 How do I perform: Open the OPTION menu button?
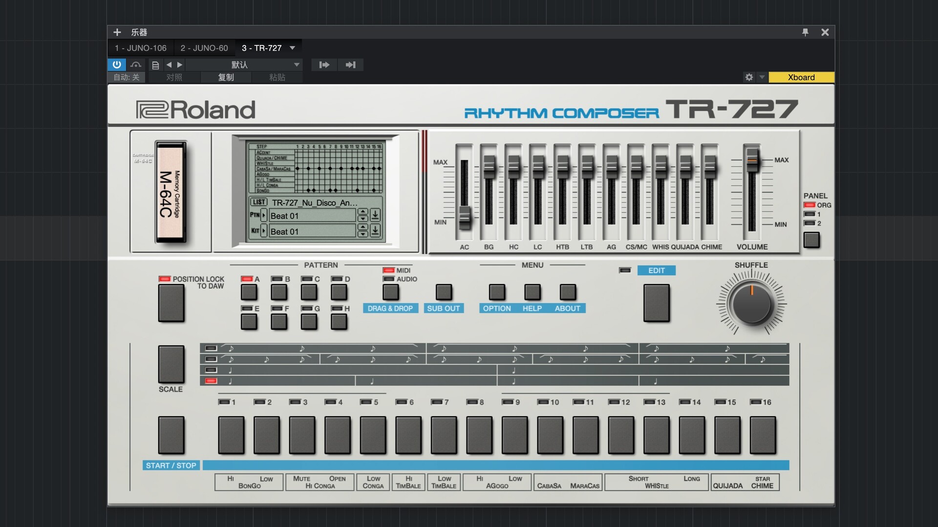coord(497,292)
